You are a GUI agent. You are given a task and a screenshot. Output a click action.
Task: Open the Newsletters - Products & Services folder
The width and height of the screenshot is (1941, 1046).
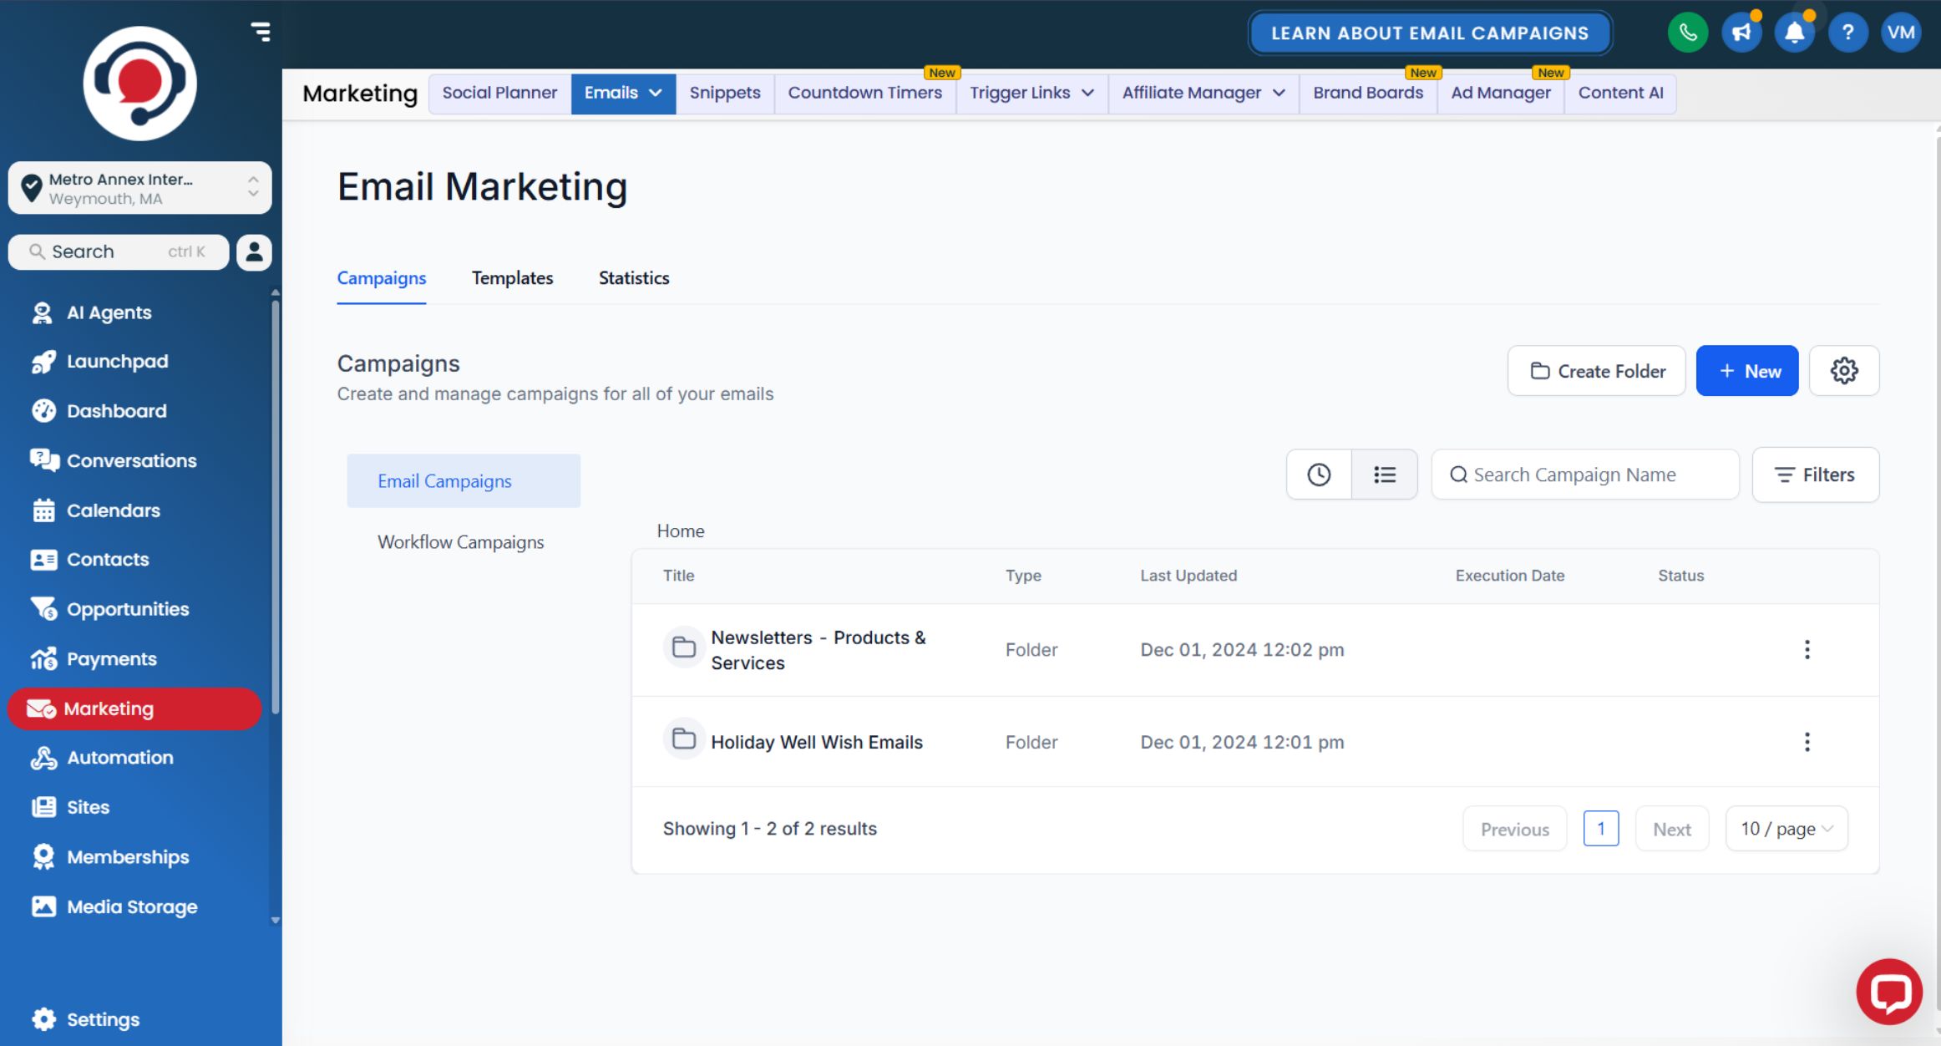pos(818,650)
